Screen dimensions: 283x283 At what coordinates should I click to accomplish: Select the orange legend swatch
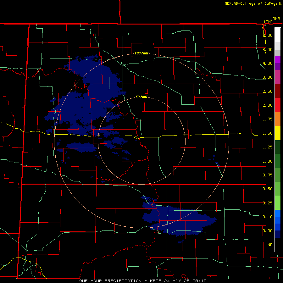coord(278,119)
